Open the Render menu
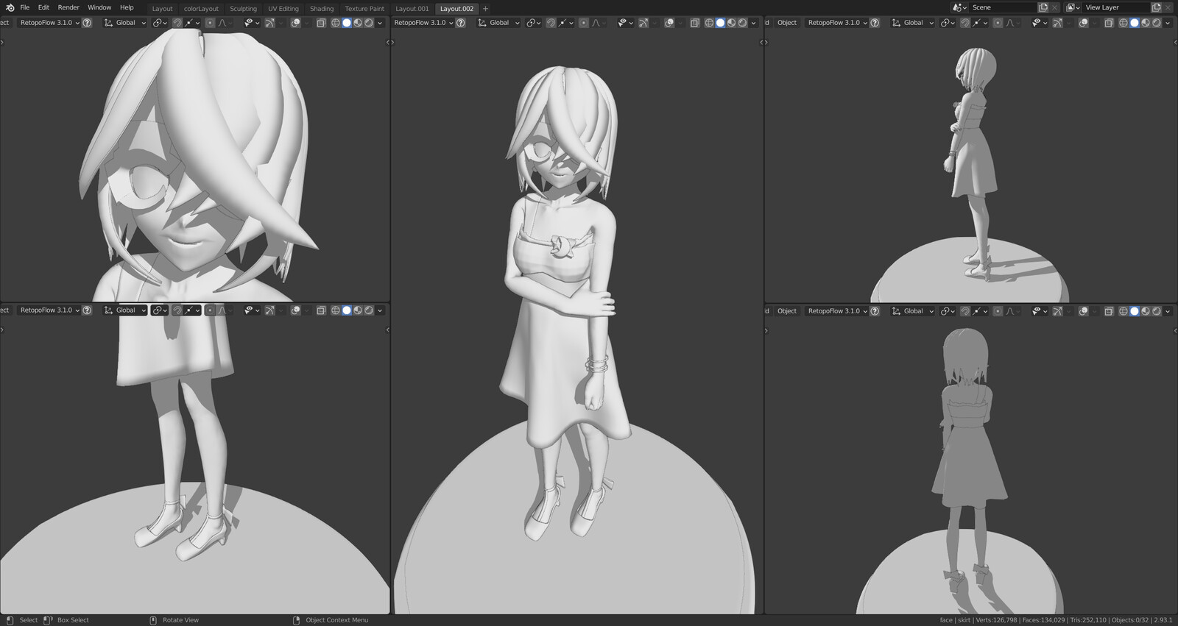 (x=68, y=7)
